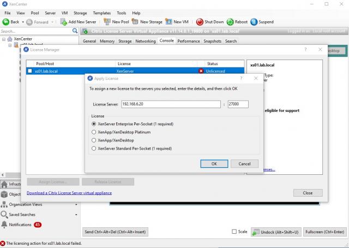Open the Help menu
The height and width of the screenshot is (248, 349).
coord(136,13)
